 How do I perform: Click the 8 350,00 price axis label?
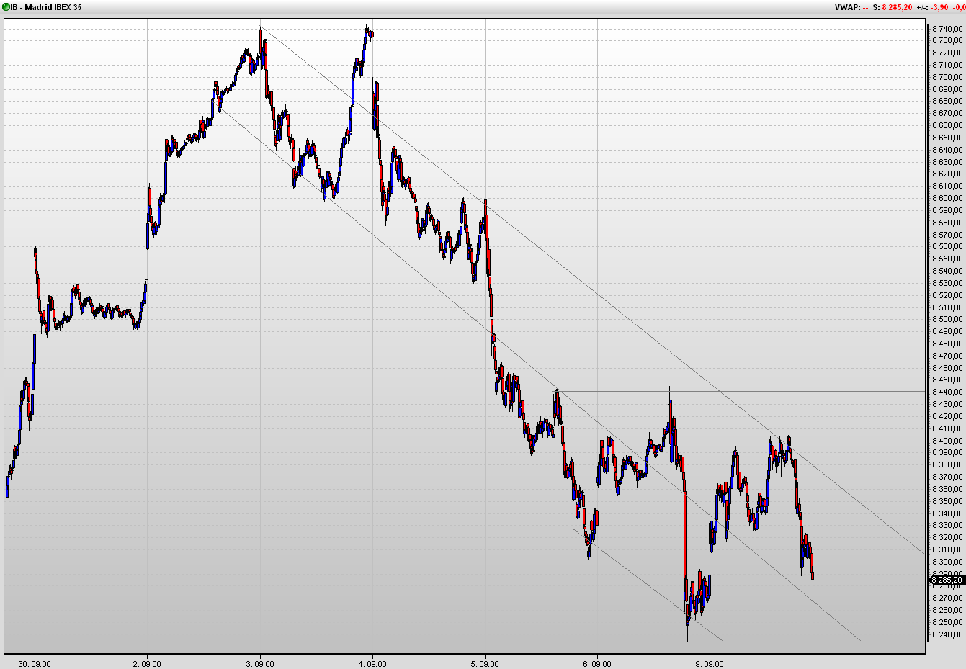tap(947, 501)
